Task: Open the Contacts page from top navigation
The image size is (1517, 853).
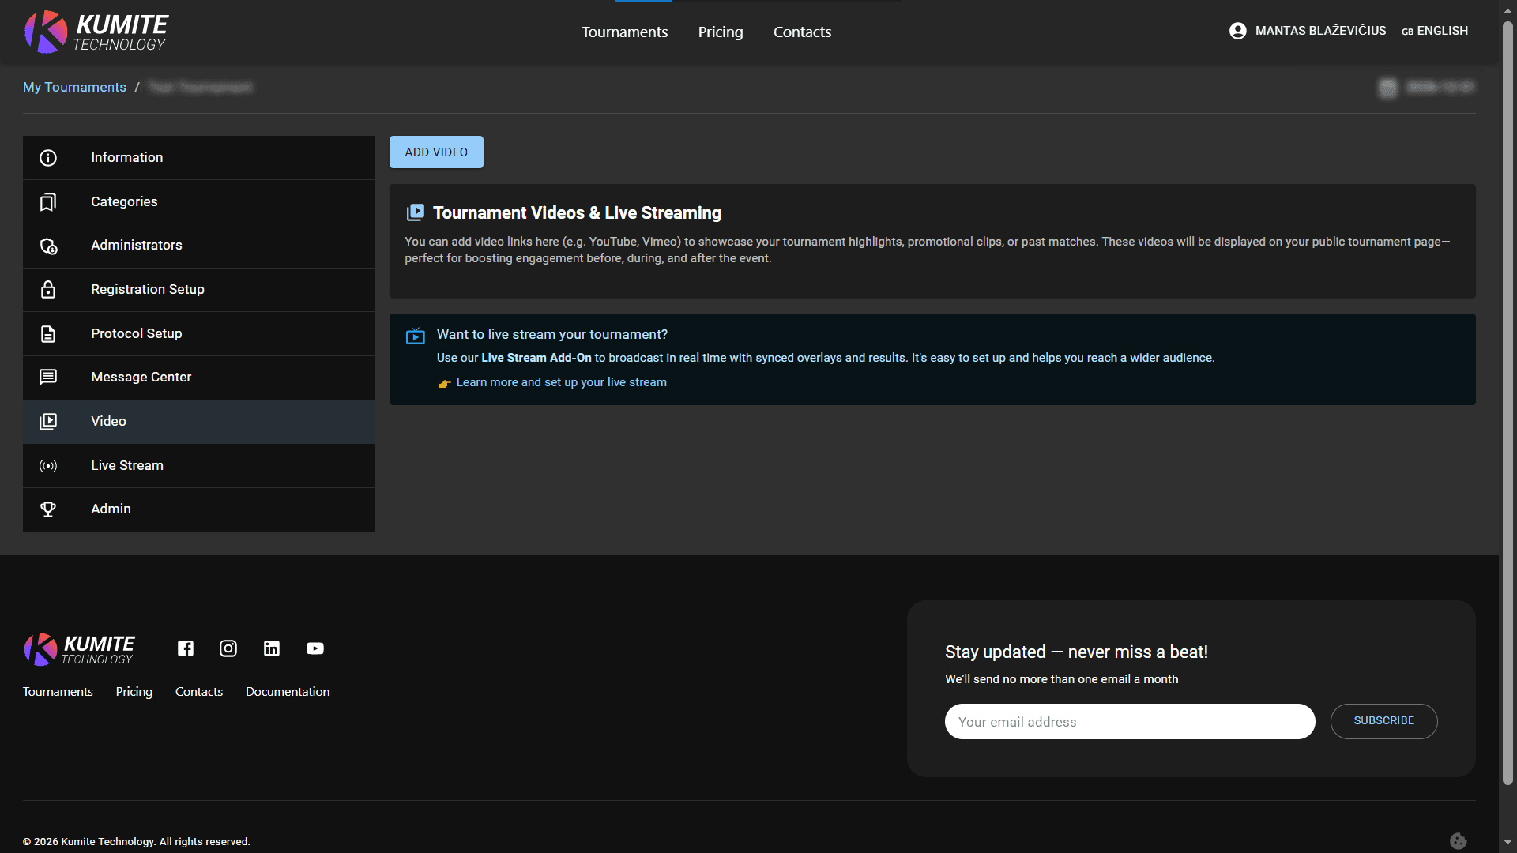Action: pos(802,32)
